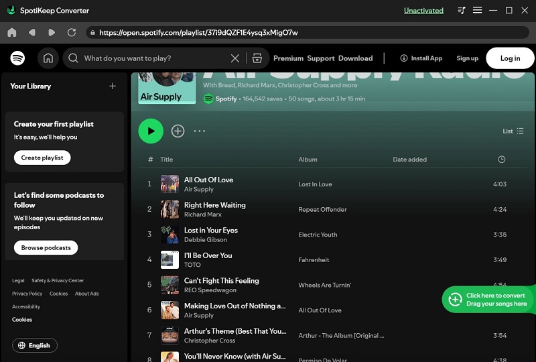
Task: Click the Spotify owner link under title
Action: pyautogui.click(x=226, y=99)
